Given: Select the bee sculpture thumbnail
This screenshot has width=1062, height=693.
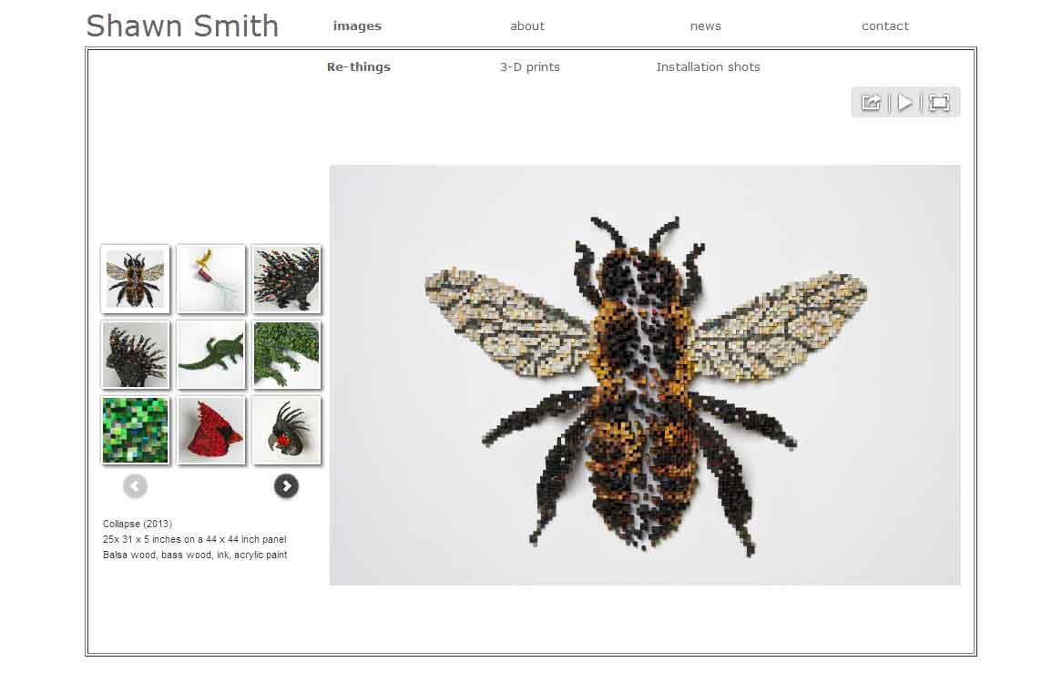Looking at the screenshot, I should tap(136, 280).
